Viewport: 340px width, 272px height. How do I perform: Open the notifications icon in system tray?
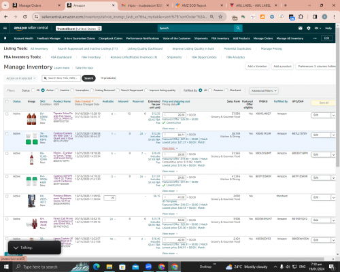(x=332, y=267)
